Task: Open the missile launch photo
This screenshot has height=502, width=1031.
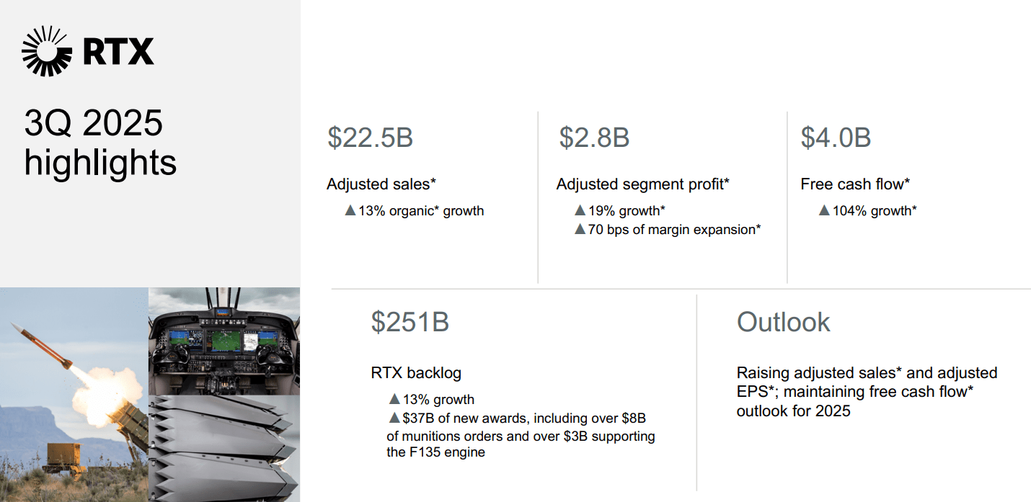Action: click(x=74, y=395)
